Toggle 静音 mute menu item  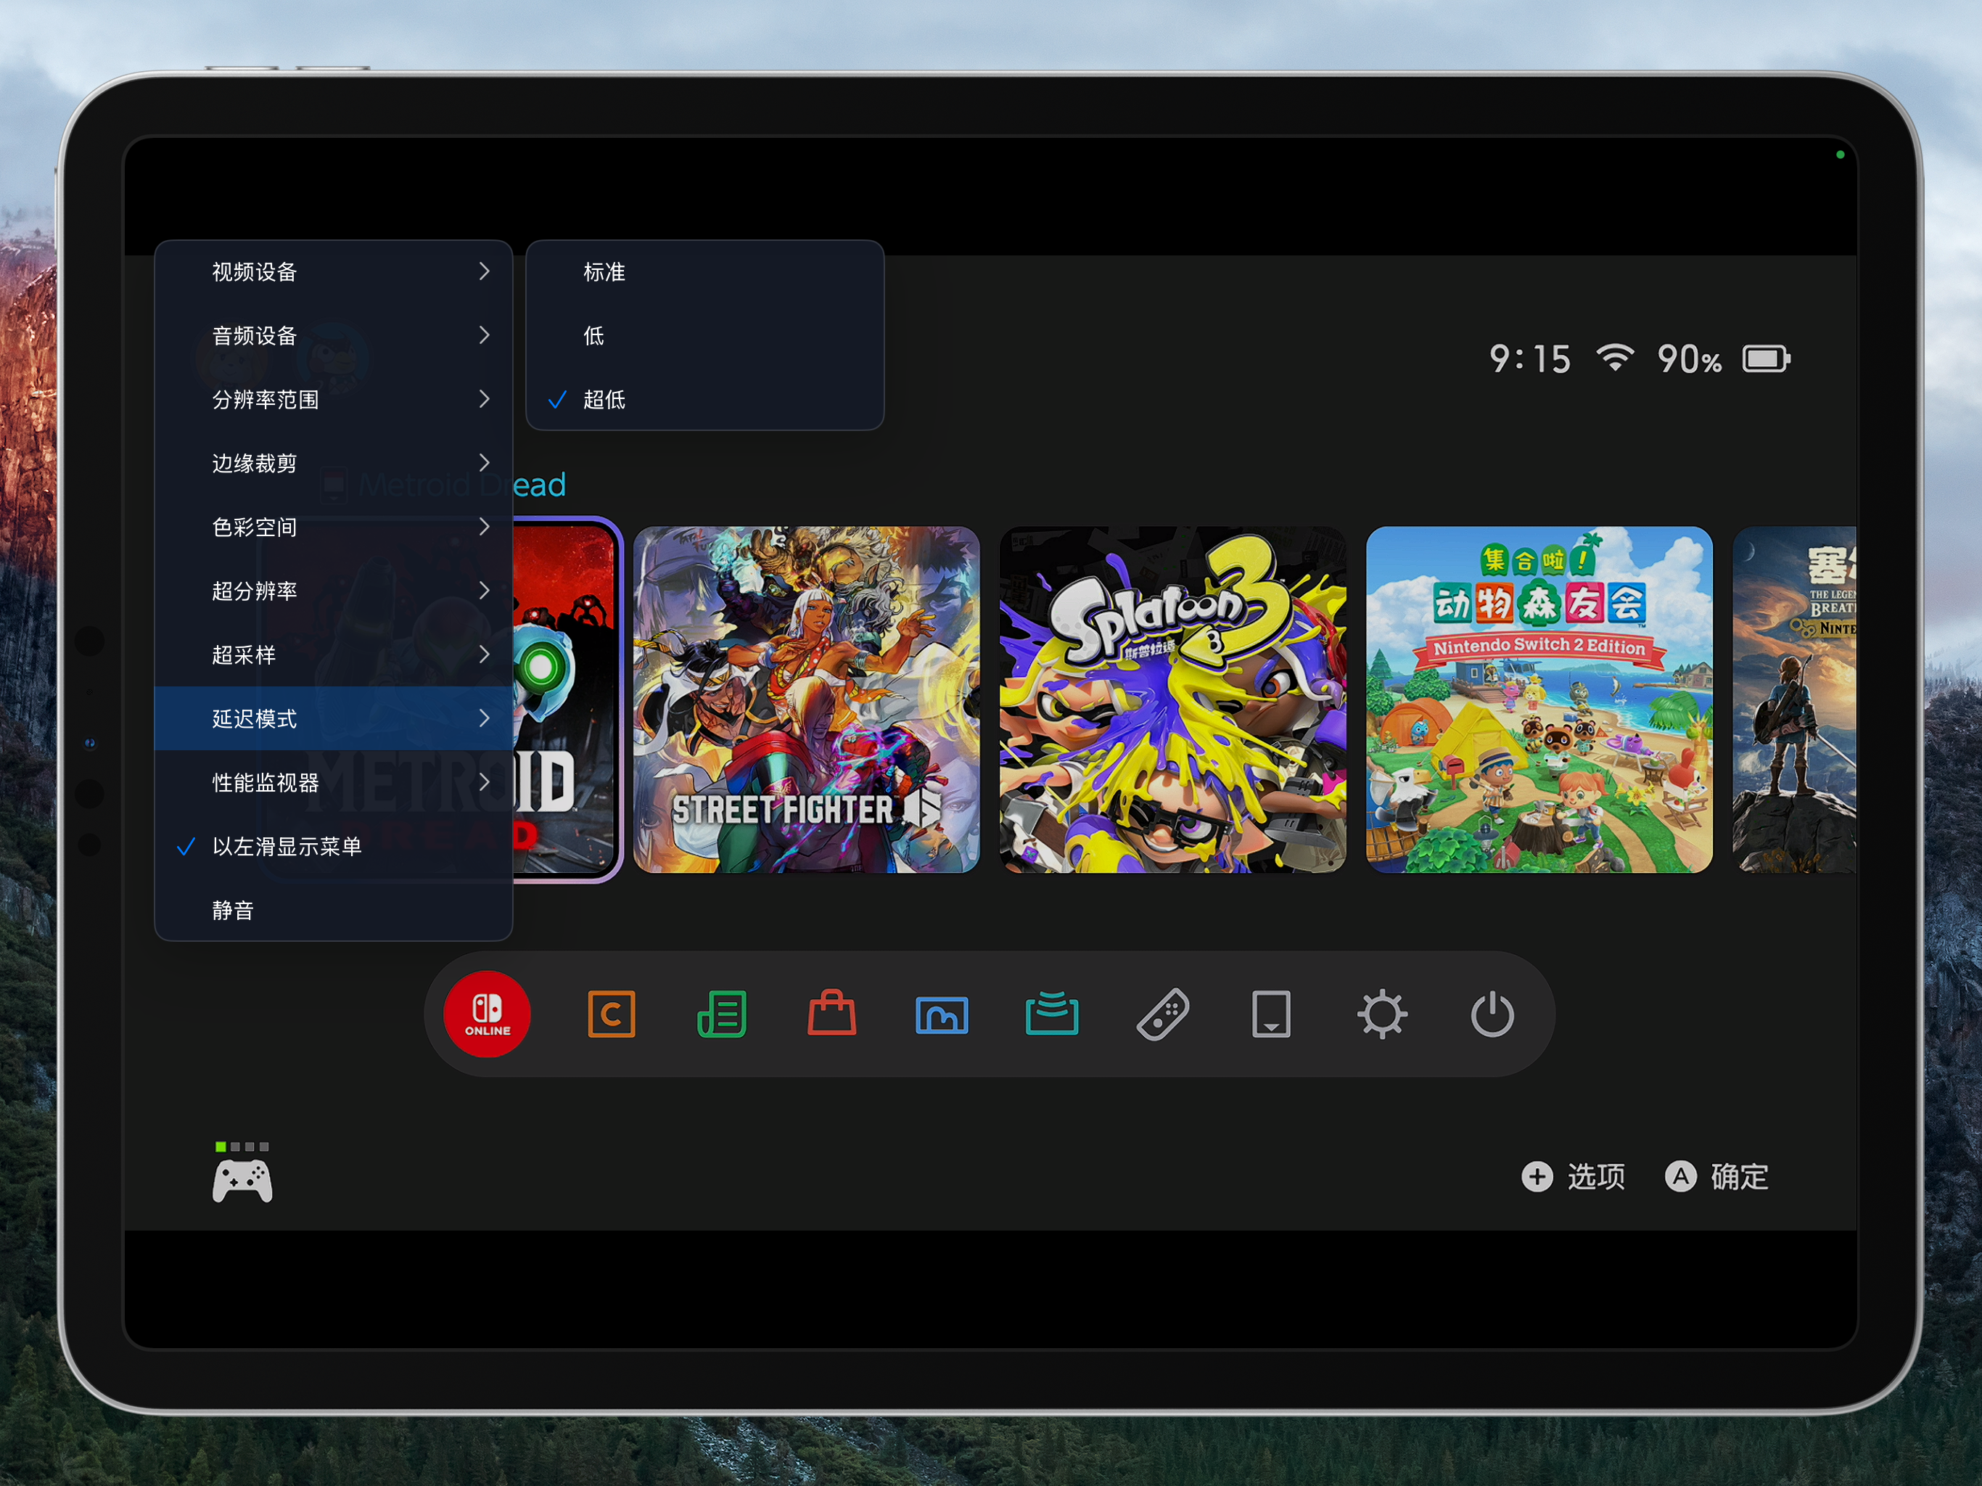333,910
